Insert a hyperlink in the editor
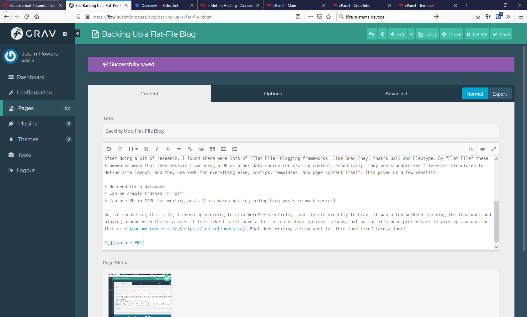 pyautogui.click(x=190, y=149)
